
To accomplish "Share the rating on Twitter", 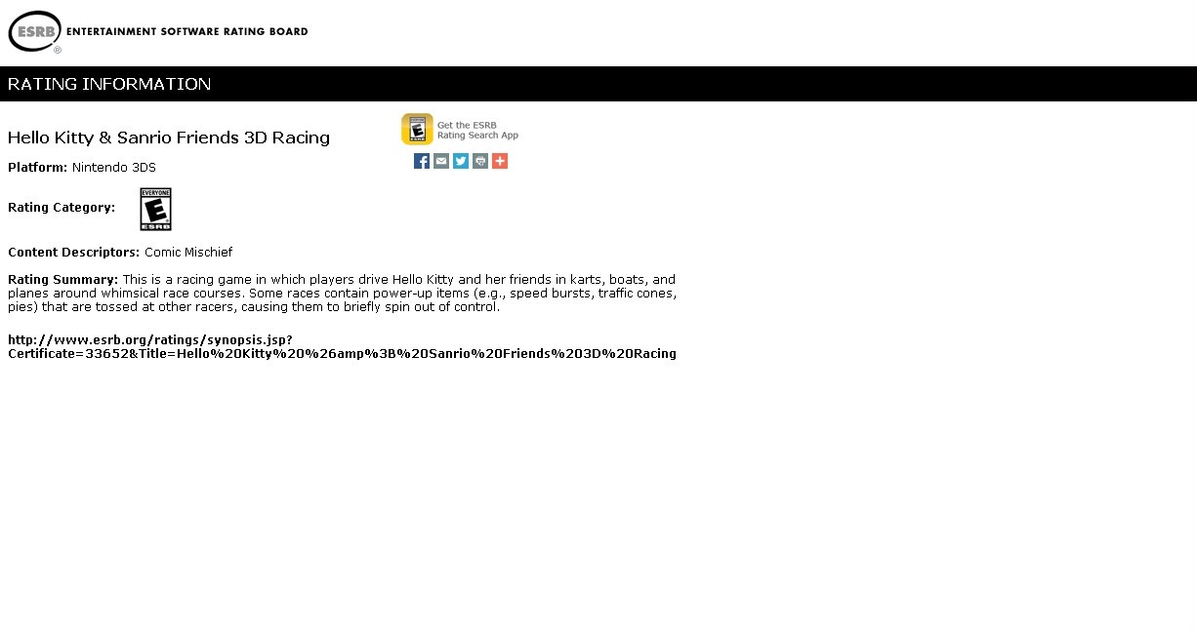I will [461, 161].
